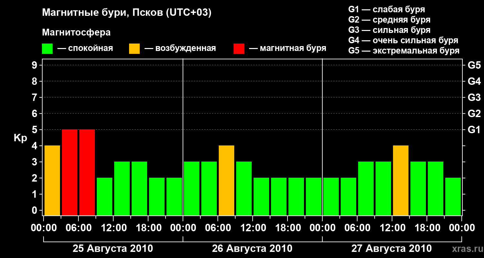Click the orange Kp 4 bar on 25 Августа
Viewport: 484px width, 258px height.
(52, 180)
